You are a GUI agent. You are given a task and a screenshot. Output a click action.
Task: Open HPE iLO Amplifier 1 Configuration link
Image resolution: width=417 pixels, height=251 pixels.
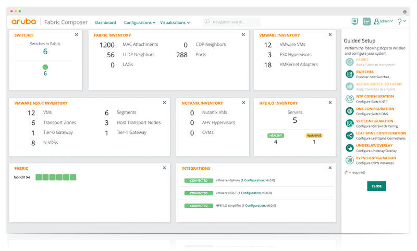[x=254, y=206]
